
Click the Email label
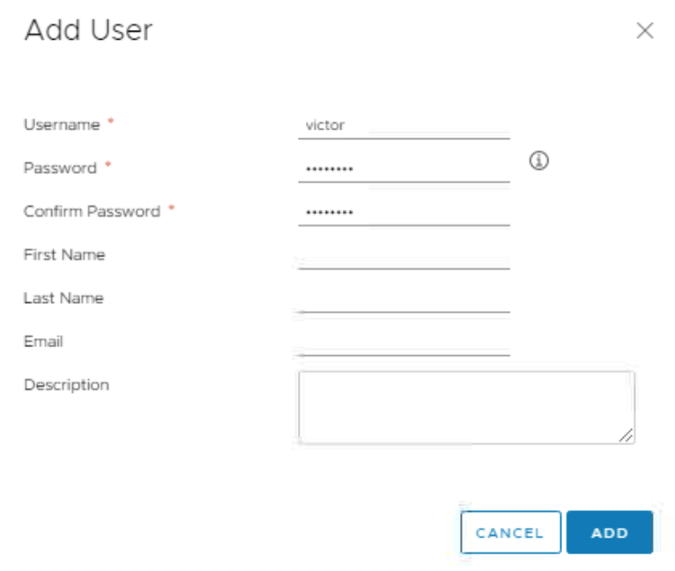click(x=43, y=342)
